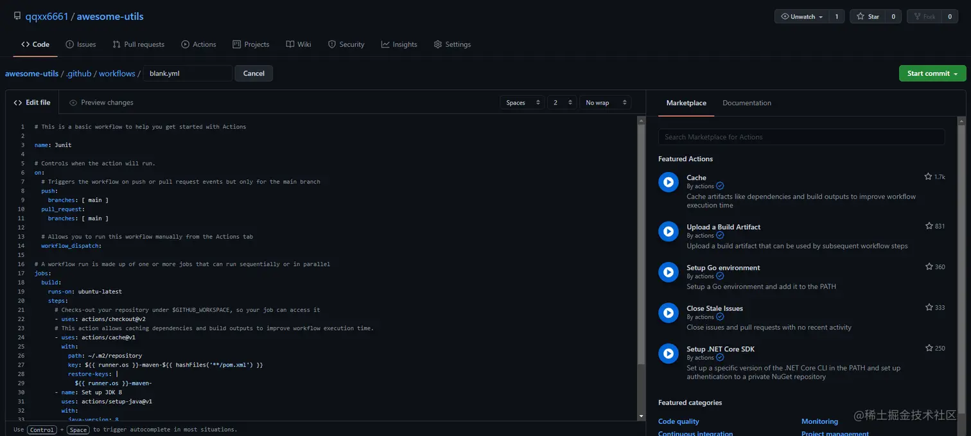This screenshot has width=971, height=436.
Task: Click the 'runs-on: ubuntu-latest' line in editor
Action: click(85, 292)
